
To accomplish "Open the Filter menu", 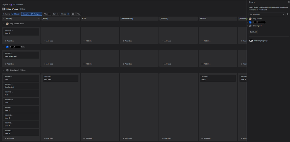I will (x=47, y=14).
